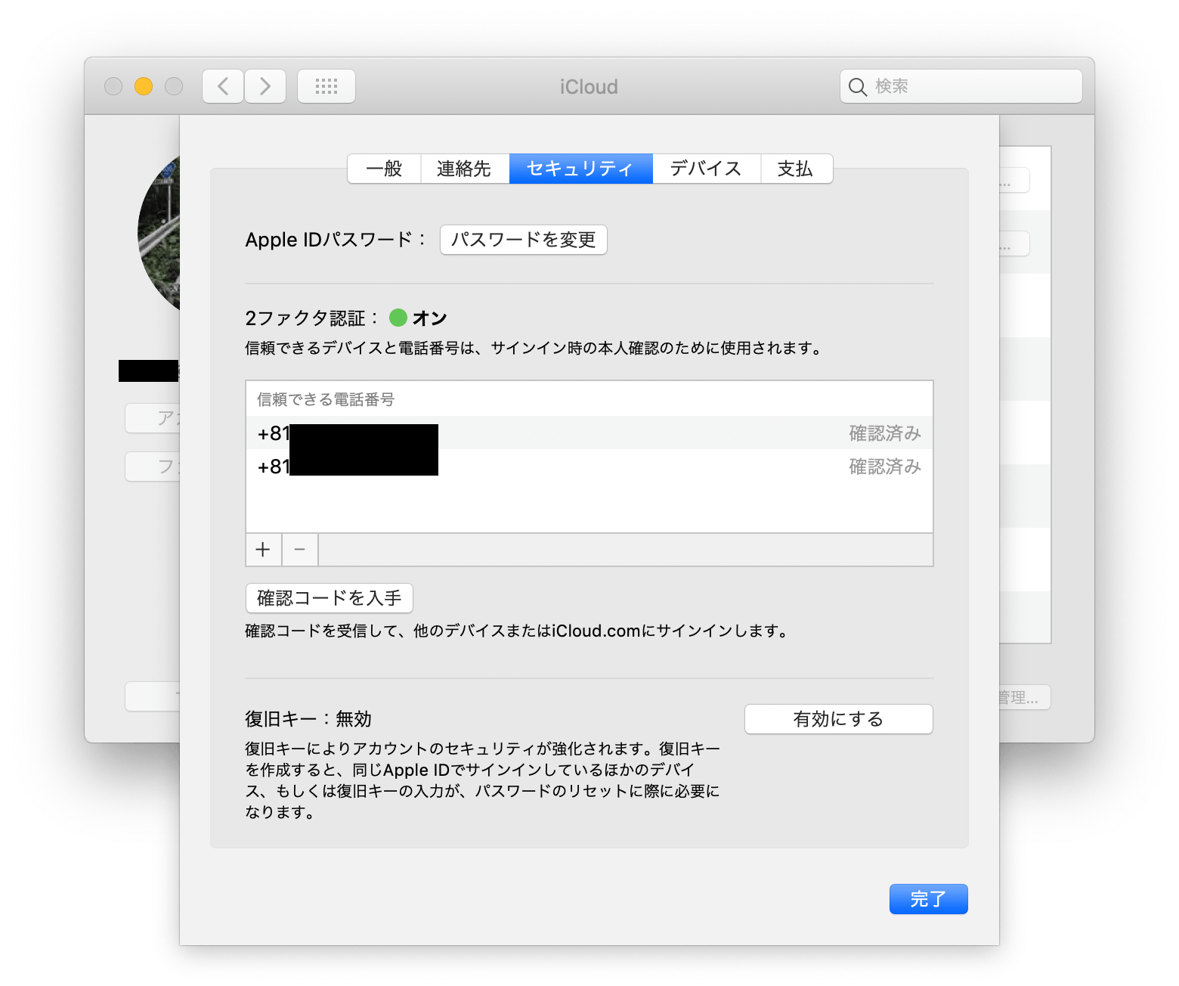This screenshot has height=986, width=1179.
Task: Open the デバイス tab
Action: point(704,169)
